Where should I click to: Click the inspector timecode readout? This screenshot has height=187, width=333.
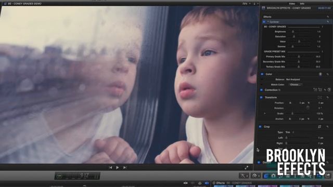[x=324, y=8]
